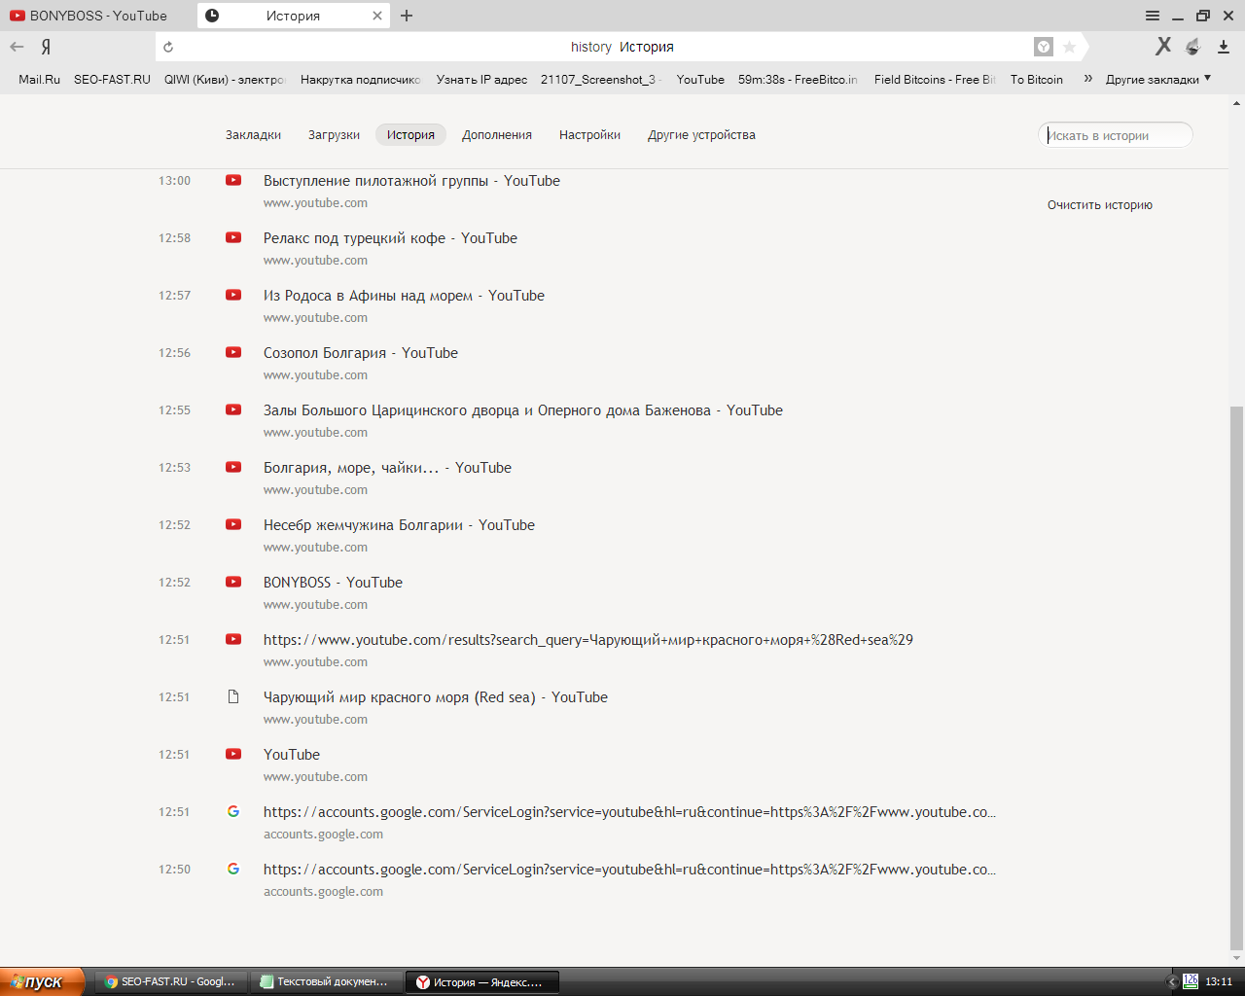This screenshot has height=996, width=1245.
Task: Open BONYBOSS - YouTube history entry
Action: coord(333,583)
